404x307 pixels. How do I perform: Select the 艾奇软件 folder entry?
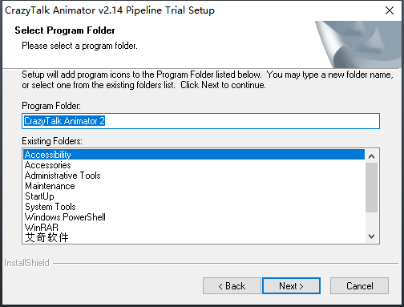pyautogui.click(x=194, y=237)
